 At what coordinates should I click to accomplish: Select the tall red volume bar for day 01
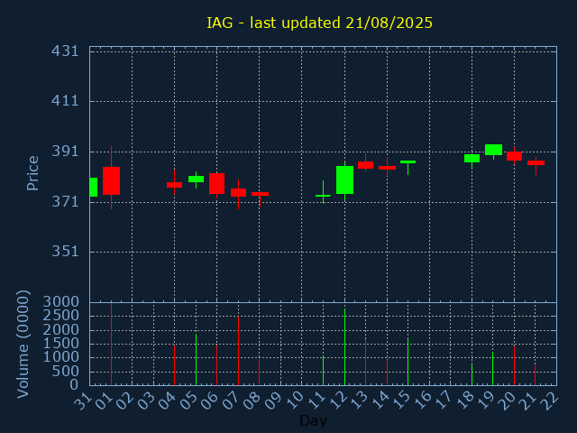click(x=111, y=345)
